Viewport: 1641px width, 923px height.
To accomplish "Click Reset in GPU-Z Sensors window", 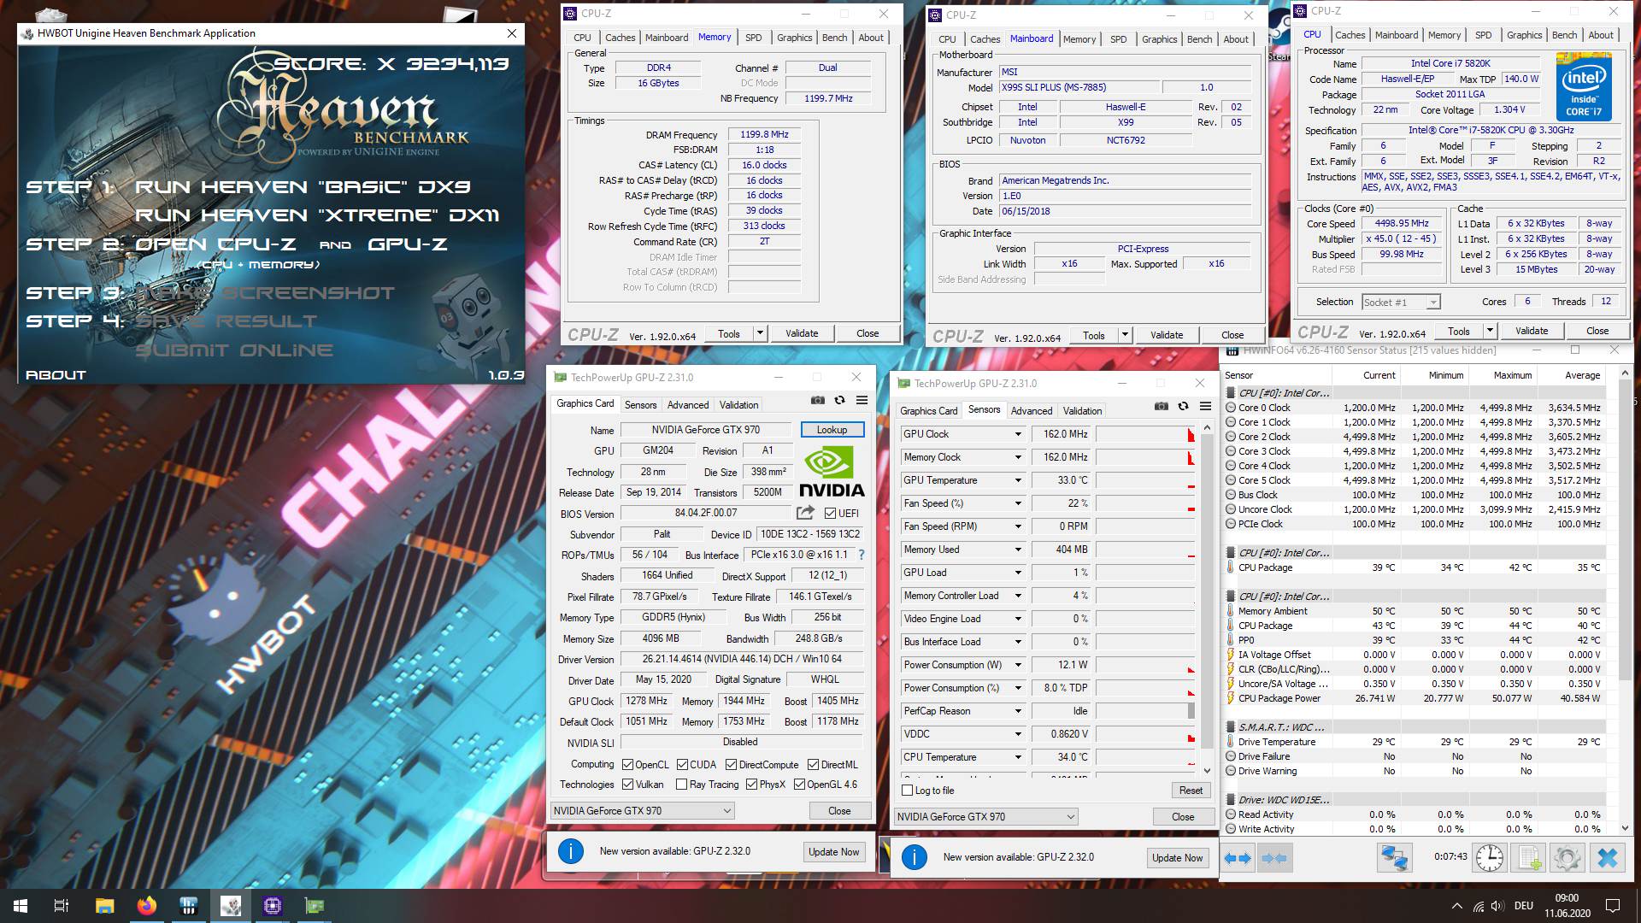I will tap(1191, 791).
